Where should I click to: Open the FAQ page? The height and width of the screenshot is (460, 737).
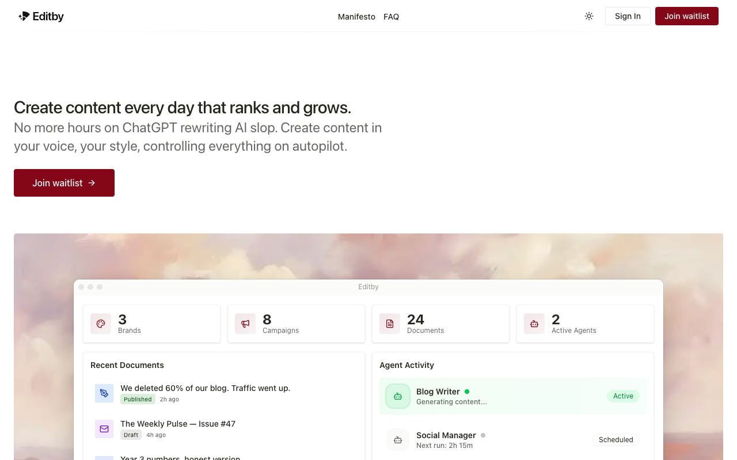click(391, 17)
